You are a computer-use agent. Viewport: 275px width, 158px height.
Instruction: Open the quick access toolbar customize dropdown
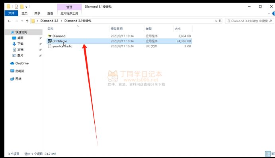tap(26, 7)
